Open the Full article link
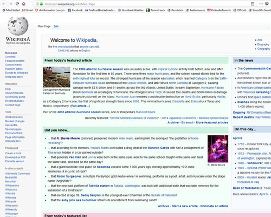This screenshot has height=217, width=271. 80,106
